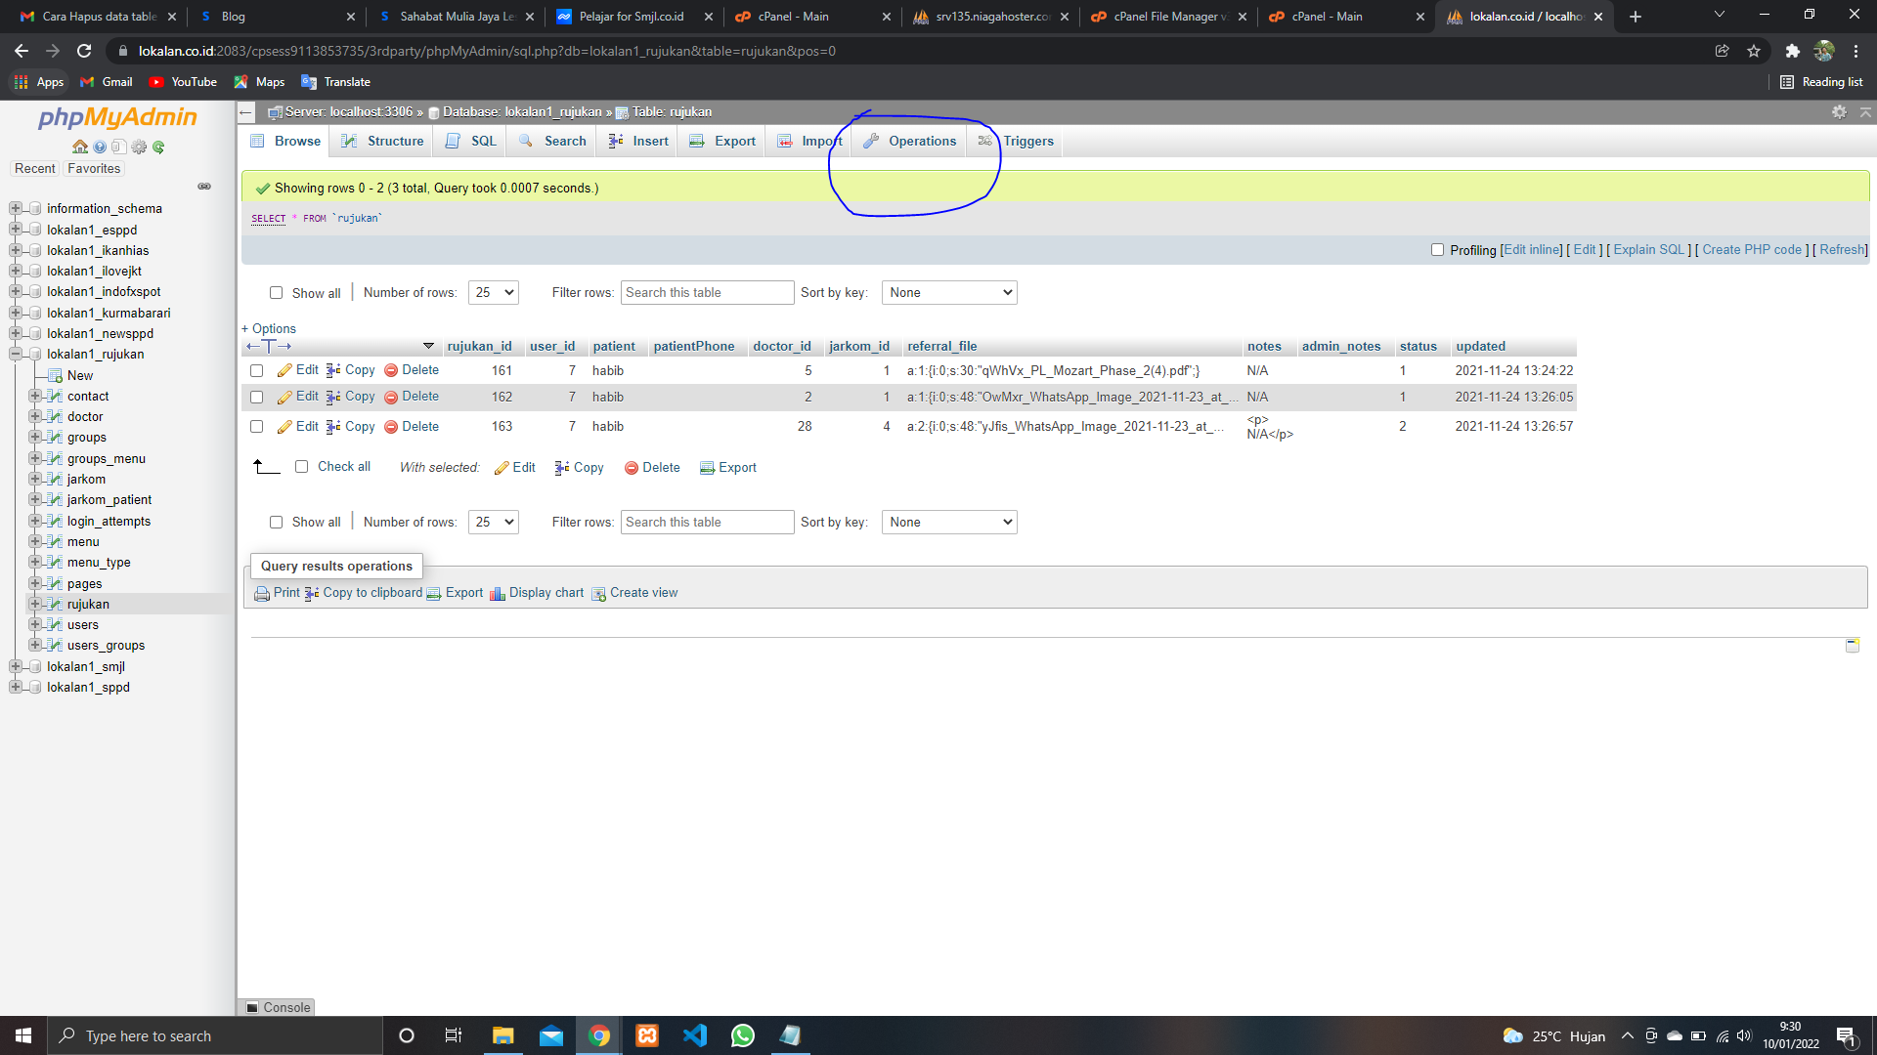Click the phpMyAdmin home icon
Viewport: 1877px width, 1055px height.
[80, 147]
